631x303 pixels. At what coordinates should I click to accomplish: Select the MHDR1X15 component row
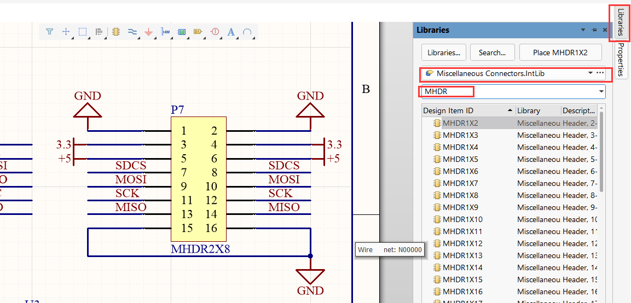[x=510, y=279]
